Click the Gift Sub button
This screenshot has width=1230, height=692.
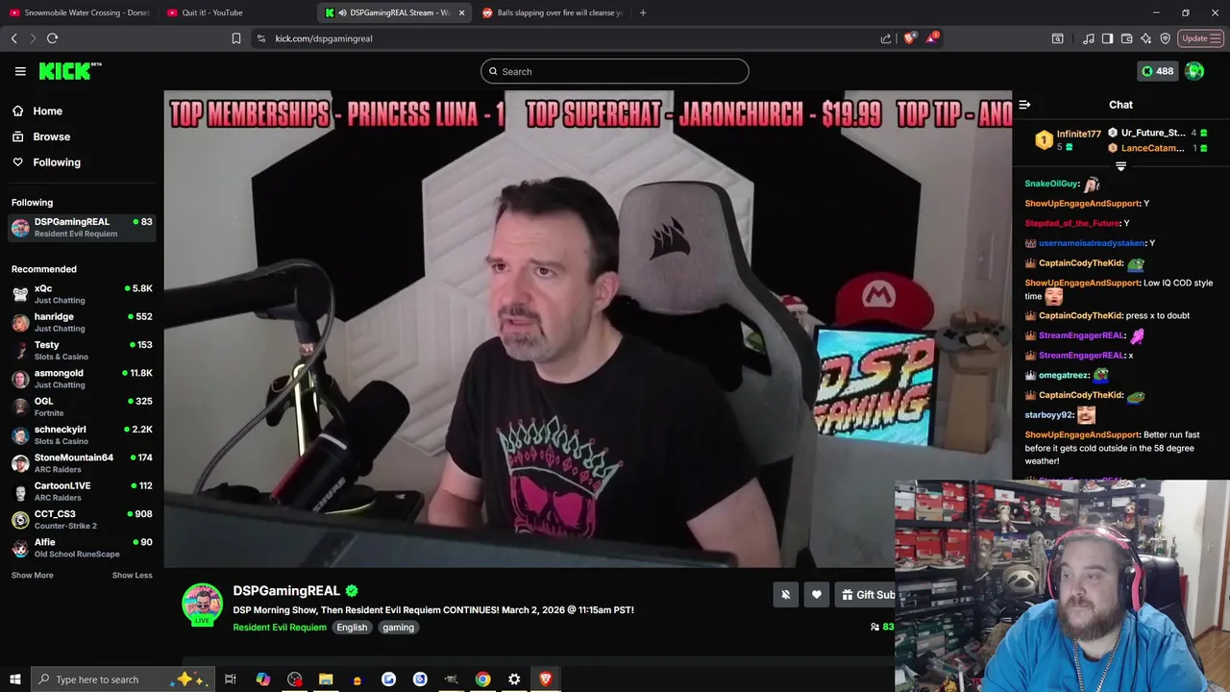868,595
